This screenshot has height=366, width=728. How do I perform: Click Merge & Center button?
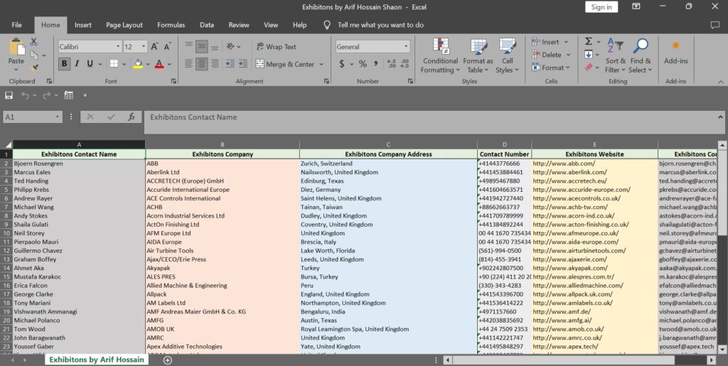point(285,65)
